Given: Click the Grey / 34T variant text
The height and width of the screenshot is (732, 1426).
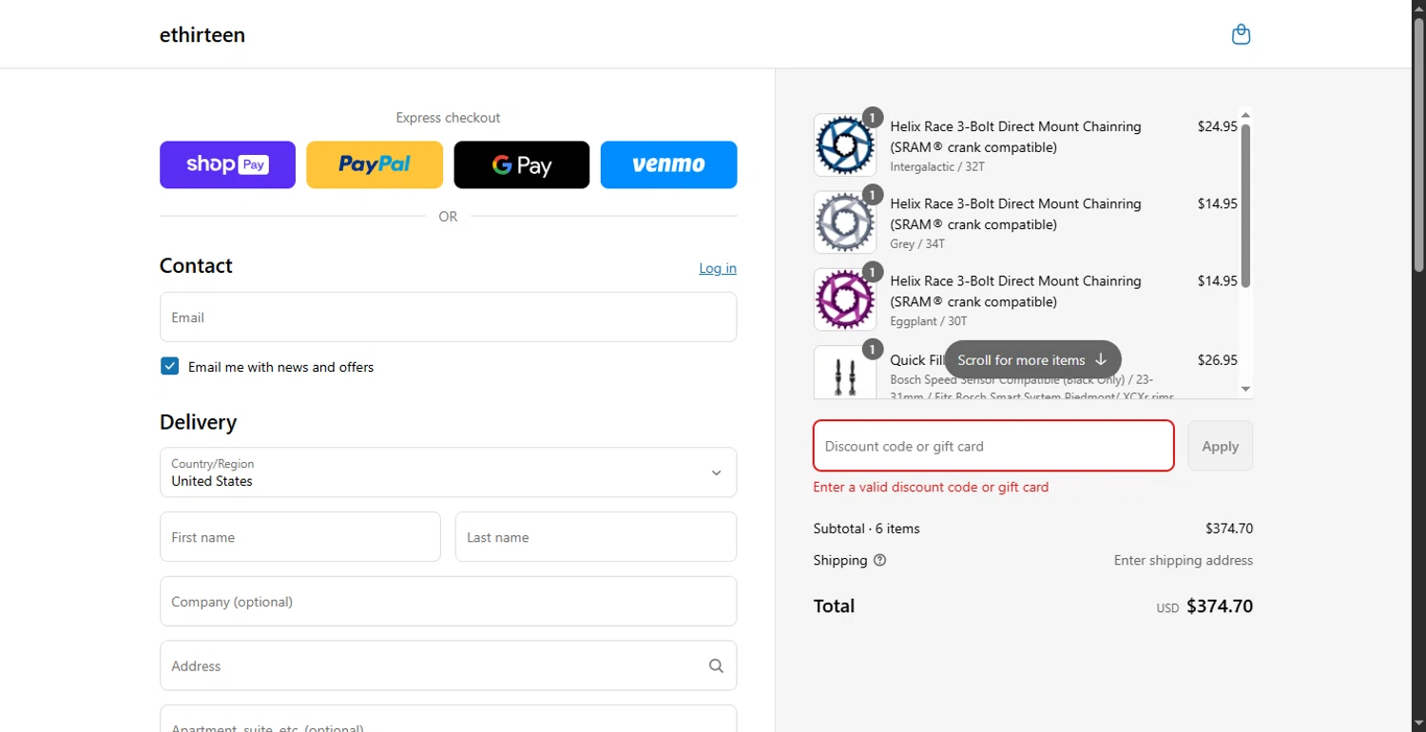Looking at the screenshot, I should 917,244.
